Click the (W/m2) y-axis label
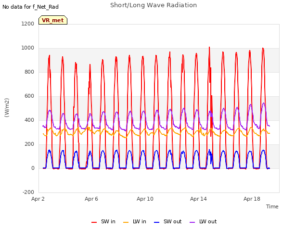This screenshot has height=231, width=308. 7,108
